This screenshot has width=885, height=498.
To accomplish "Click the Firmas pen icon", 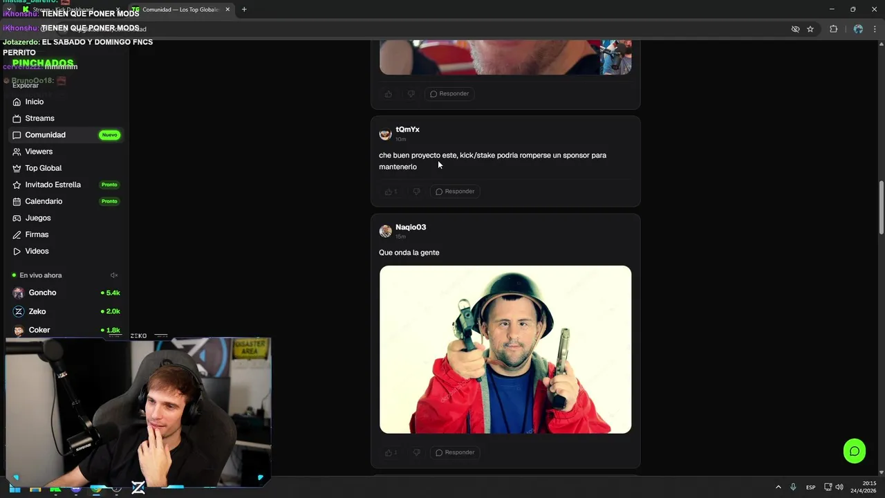I will pyautogui.click(x=17, y=234).
